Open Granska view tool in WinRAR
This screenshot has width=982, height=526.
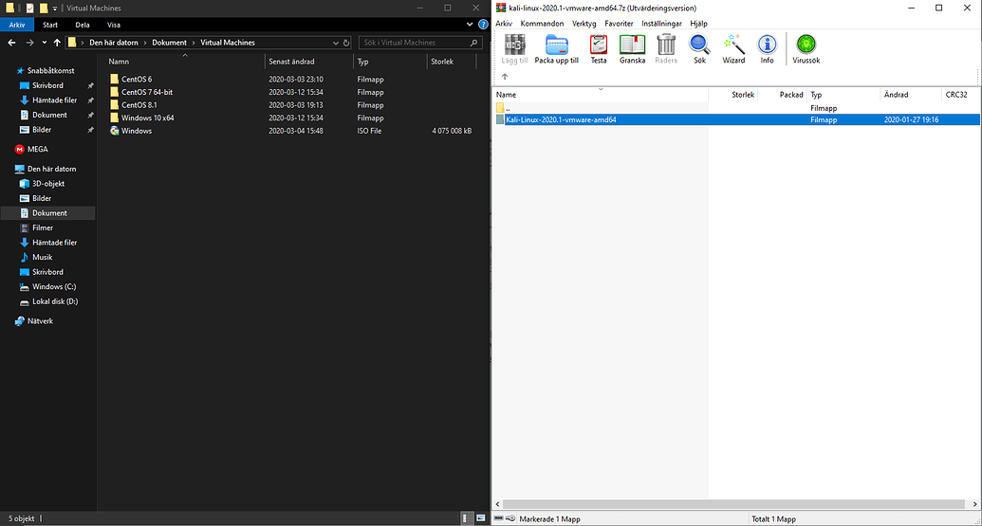632,48
